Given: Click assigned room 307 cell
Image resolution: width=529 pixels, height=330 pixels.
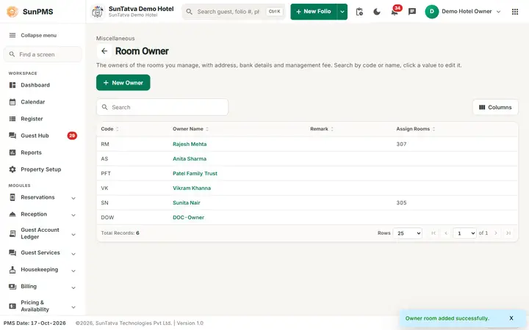Looking at the screenshot, I should point(401,144).
